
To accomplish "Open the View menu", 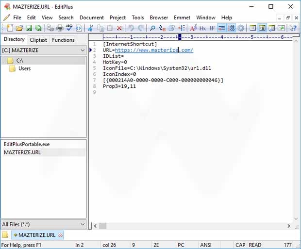I will (x=47, y=17).
